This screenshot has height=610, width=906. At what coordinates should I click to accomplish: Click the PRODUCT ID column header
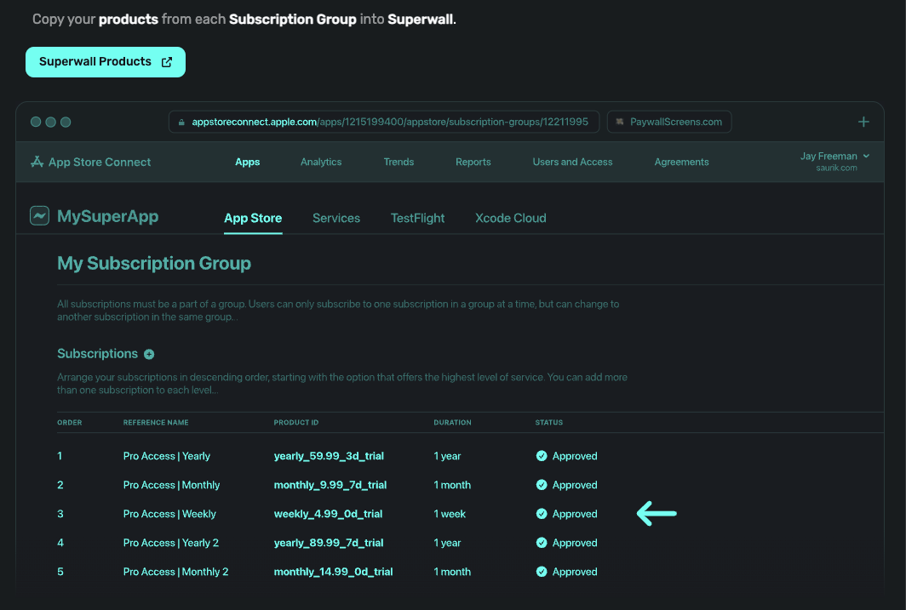[295, 423]
